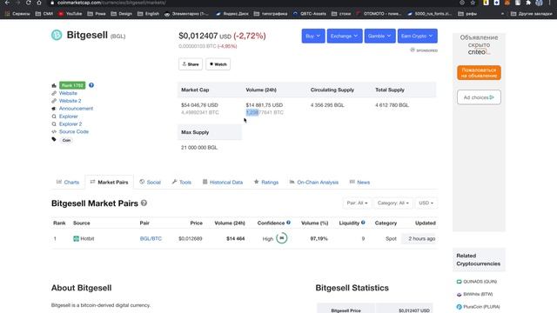This screenshot has height=313, width=557.
Task: Sort table by Volume (24h) column header
Action: [x=230, y=223]
